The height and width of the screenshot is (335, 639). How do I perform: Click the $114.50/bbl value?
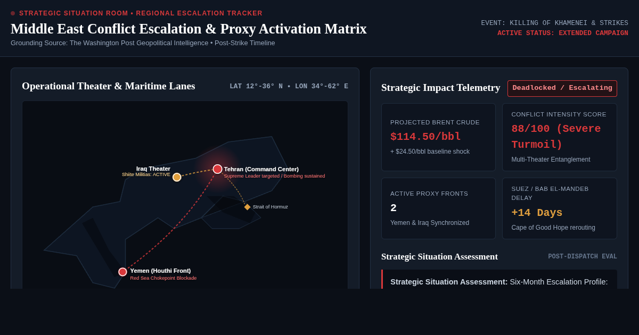pyautogui.click(x=425, y=137)
